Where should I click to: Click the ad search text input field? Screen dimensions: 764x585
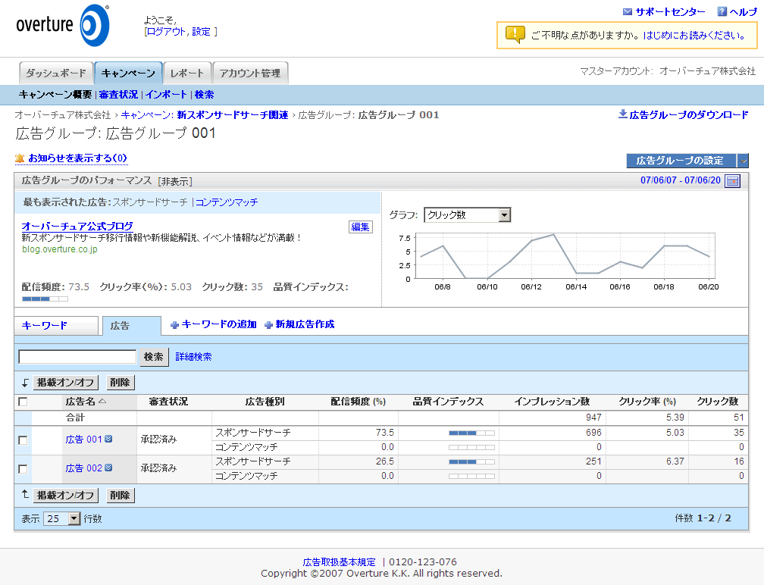(77, 357)
